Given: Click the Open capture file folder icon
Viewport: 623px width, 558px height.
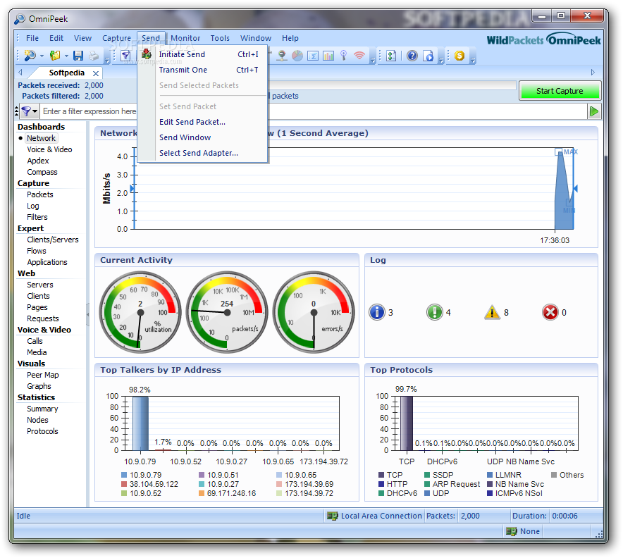Looking at the screenshot, I should 55,56.
